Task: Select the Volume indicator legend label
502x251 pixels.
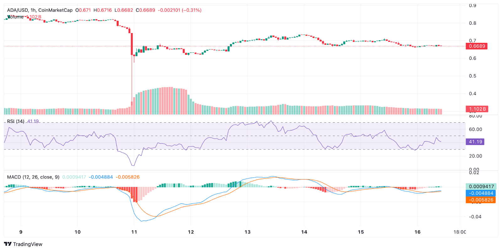Action: pyautogui.click(x=15, y=17)
